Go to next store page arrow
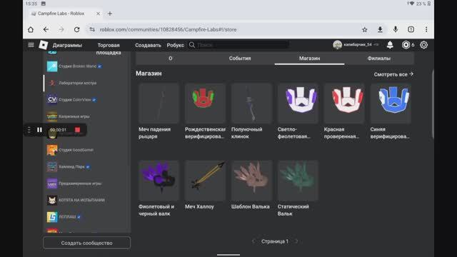 pyautogui.click(x=296, y=241)
